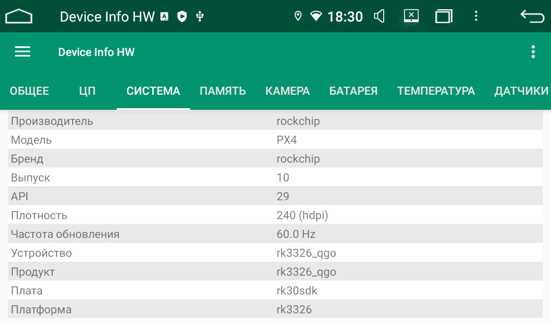This screenshot has width=551, height=323.
Task: Open the recent apps windows icon
Action: (444, 16)
